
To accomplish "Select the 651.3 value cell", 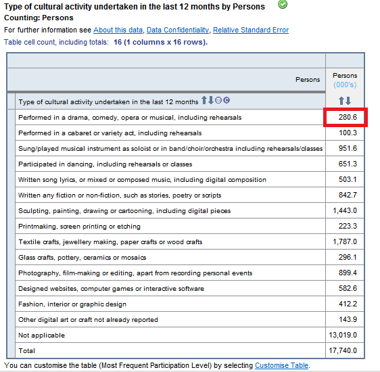I will click(x=345, y=164).
